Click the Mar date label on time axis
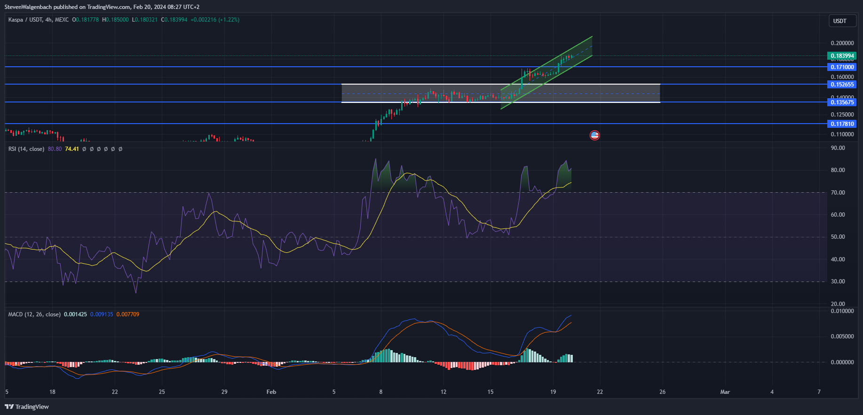This screenshot has height=415, width=863. [x=725, y=392]
